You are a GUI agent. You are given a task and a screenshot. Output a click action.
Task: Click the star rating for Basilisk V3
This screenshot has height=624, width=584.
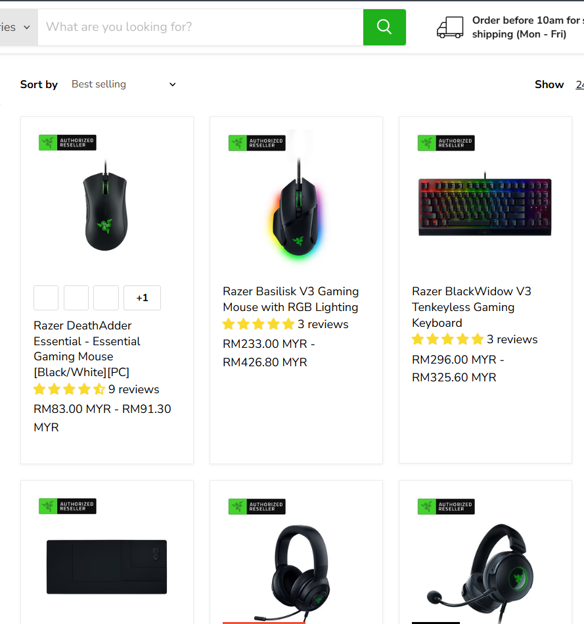[258, 324]
